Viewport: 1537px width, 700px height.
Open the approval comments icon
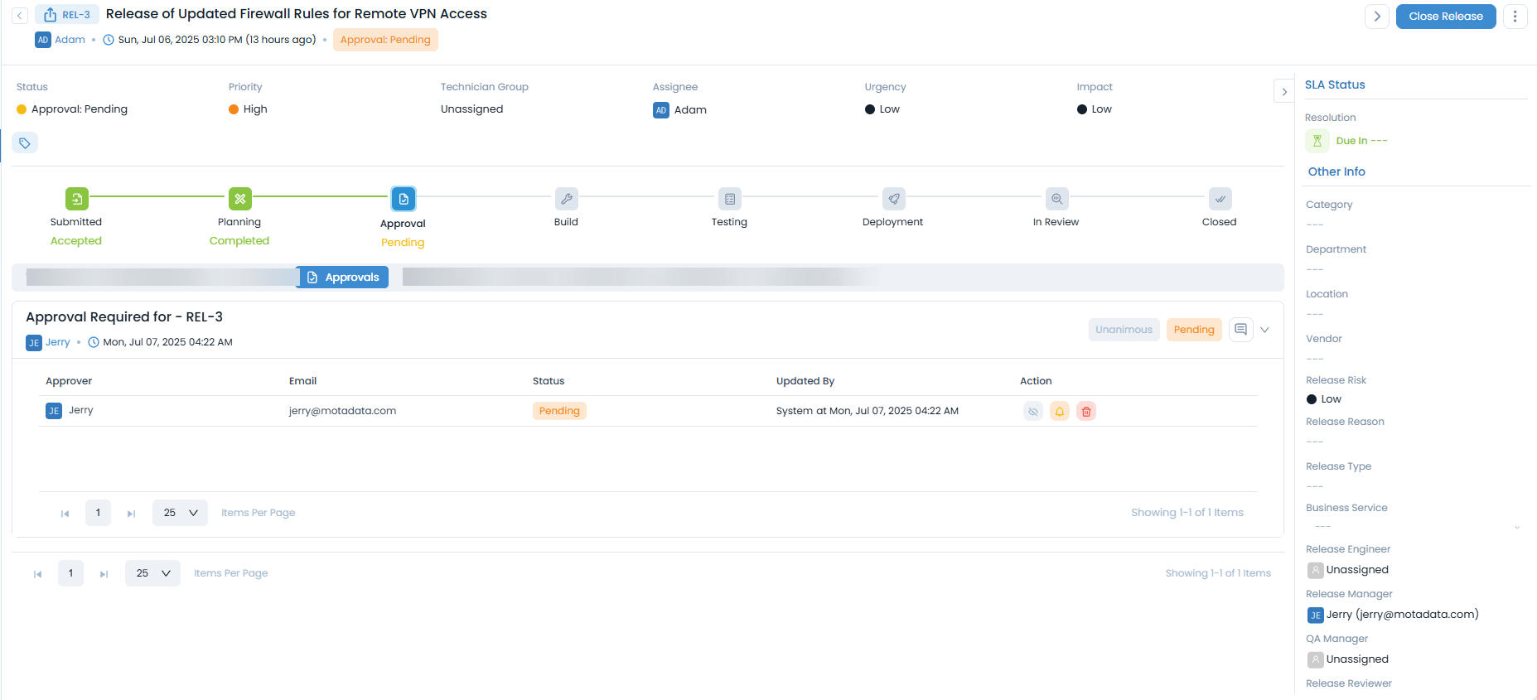coord(1240,330)
